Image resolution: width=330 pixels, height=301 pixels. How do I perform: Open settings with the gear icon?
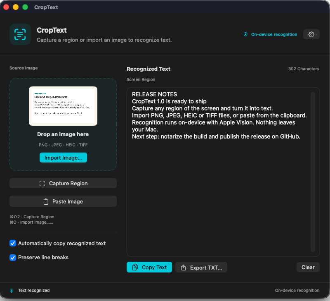pyautogui.click(x=311, y=34)
